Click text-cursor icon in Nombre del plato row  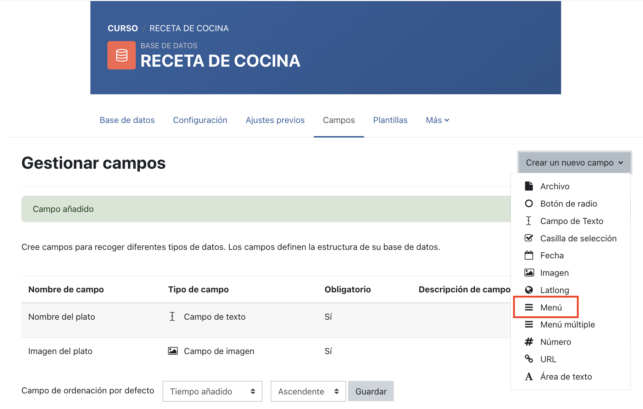click(x=172, y=316)
